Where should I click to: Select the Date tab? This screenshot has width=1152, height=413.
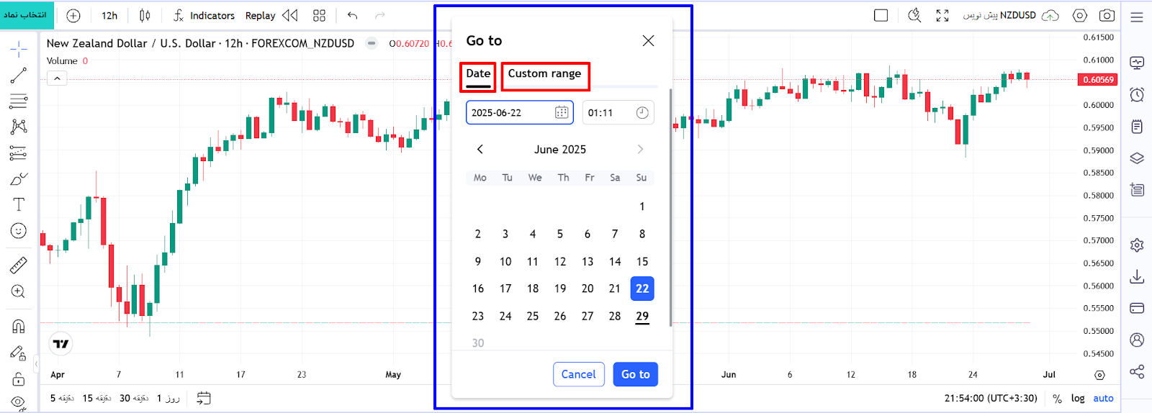(x=478, y=73)
